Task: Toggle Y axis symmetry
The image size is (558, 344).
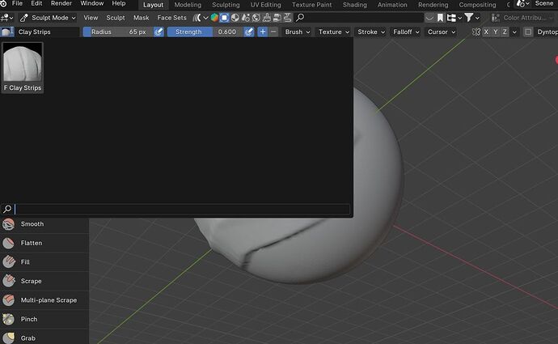Action: pyautogui.click(x=496, y=32)
